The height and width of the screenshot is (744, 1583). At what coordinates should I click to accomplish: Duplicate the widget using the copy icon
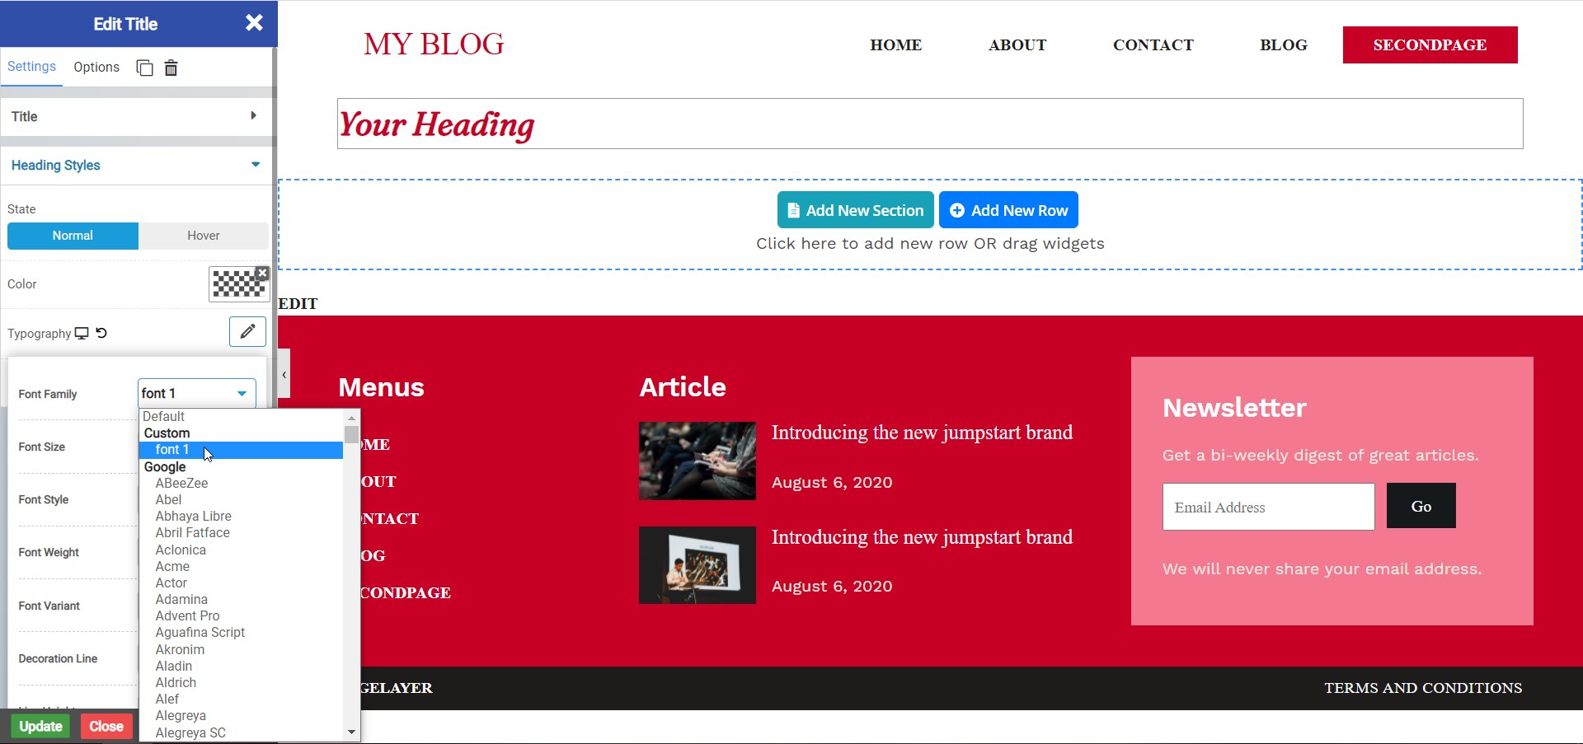144,68
